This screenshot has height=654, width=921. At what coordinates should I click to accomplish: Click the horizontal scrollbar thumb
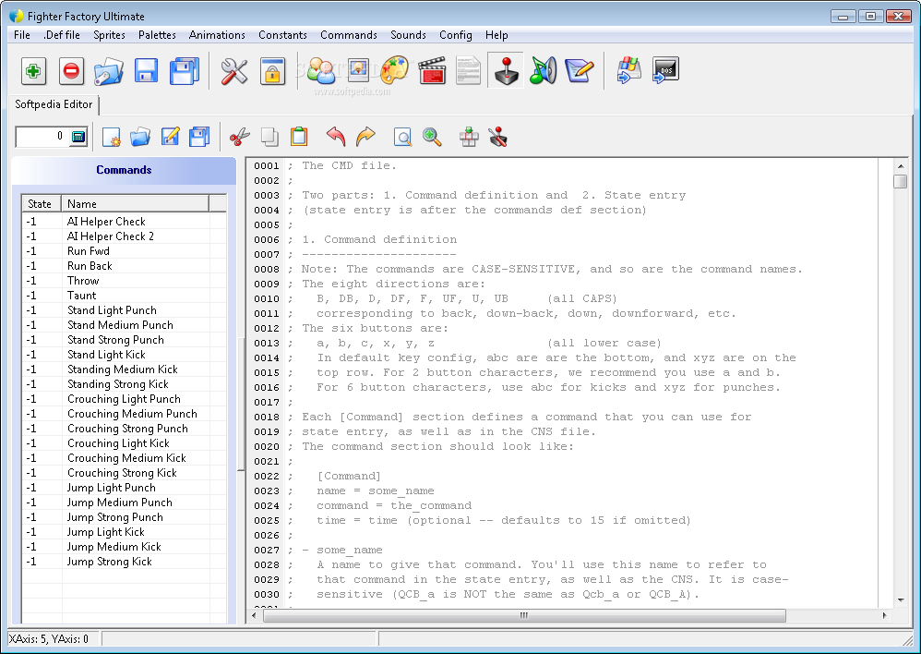click(x=524, y=616)
